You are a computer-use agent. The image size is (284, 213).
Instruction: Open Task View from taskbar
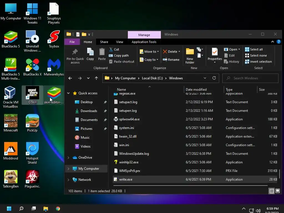pos(34,209)
